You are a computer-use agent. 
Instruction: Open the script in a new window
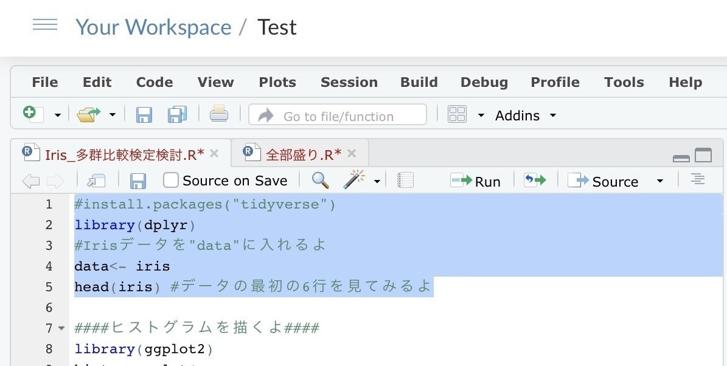[x=97, y=180]
